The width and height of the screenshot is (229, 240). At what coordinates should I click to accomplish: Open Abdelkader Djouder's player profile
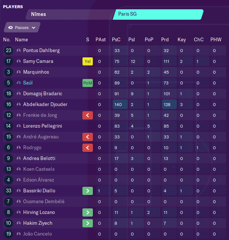pos(45,105)
